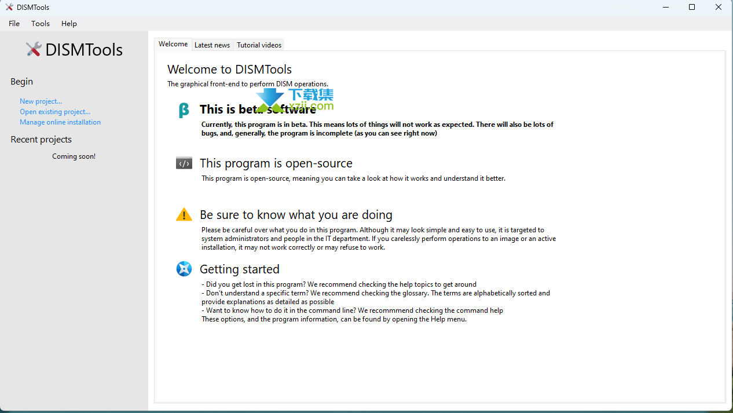Click the title bar DISMTools app icon

pyautogui.click(x=9, y=8)
